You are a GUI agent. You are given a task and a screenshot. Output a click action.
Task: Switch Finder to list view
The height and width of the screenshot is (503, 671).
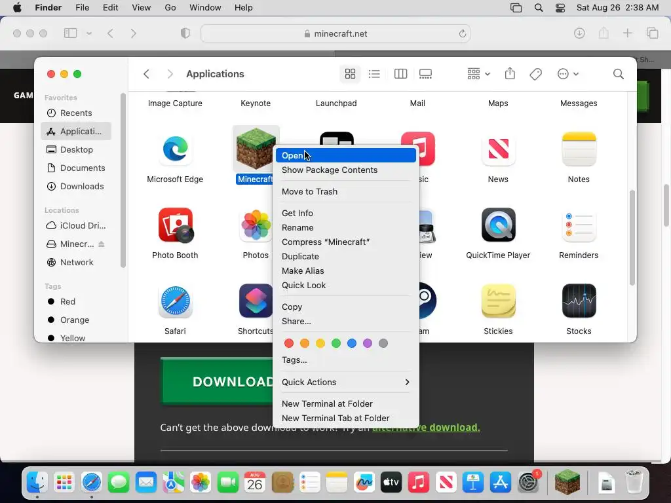[x=374, y=74]
